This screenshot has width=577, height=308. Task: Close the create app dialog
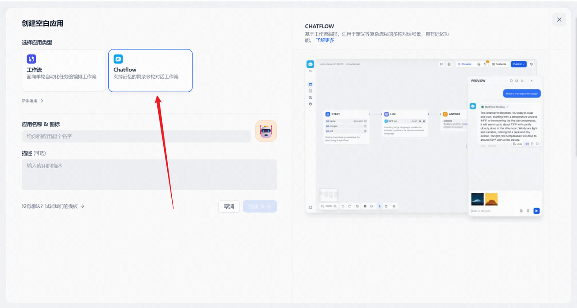tap(559, 20)
